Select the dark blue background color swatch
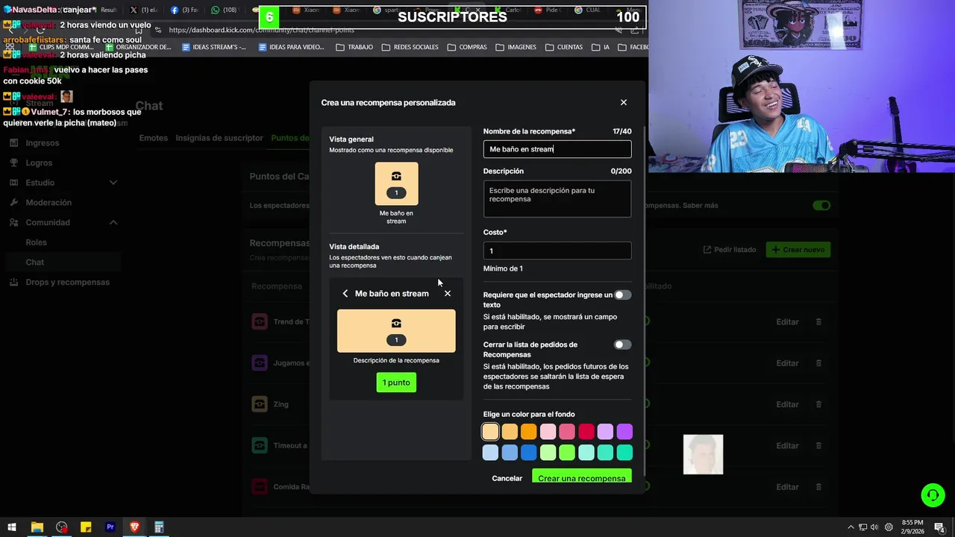955x537 pixels. 528,452
